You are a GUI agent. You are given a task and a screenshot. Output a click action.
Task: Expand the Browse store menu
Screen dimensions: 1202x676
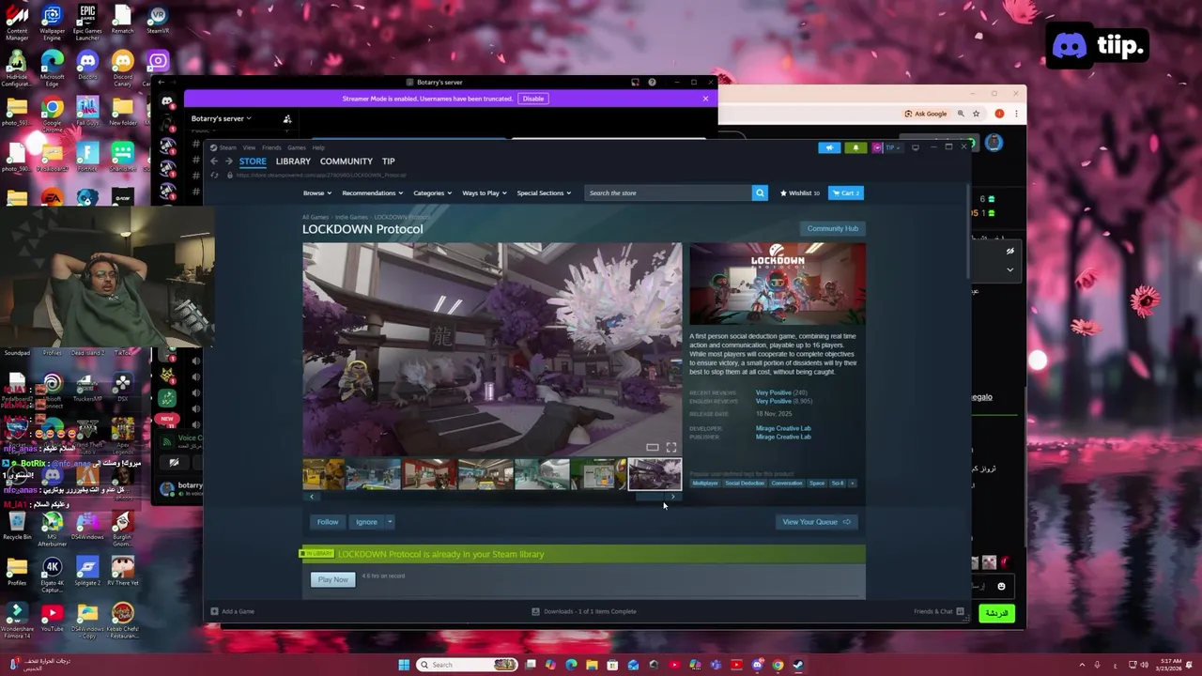[317, 192]
